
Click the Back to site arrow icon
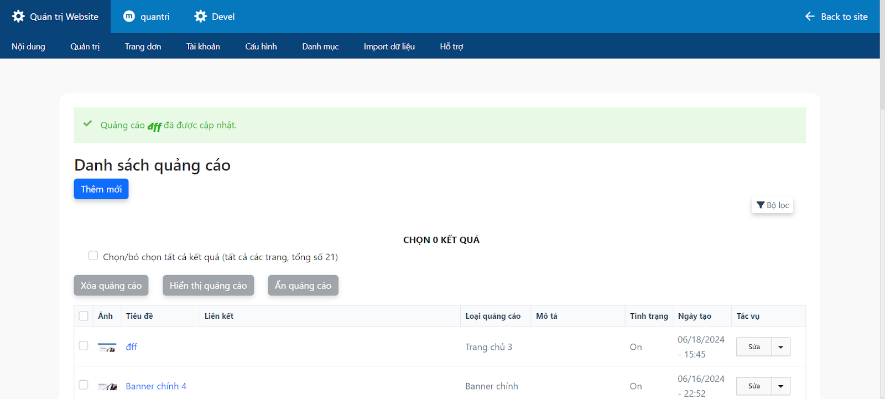(x=810, y=17)
